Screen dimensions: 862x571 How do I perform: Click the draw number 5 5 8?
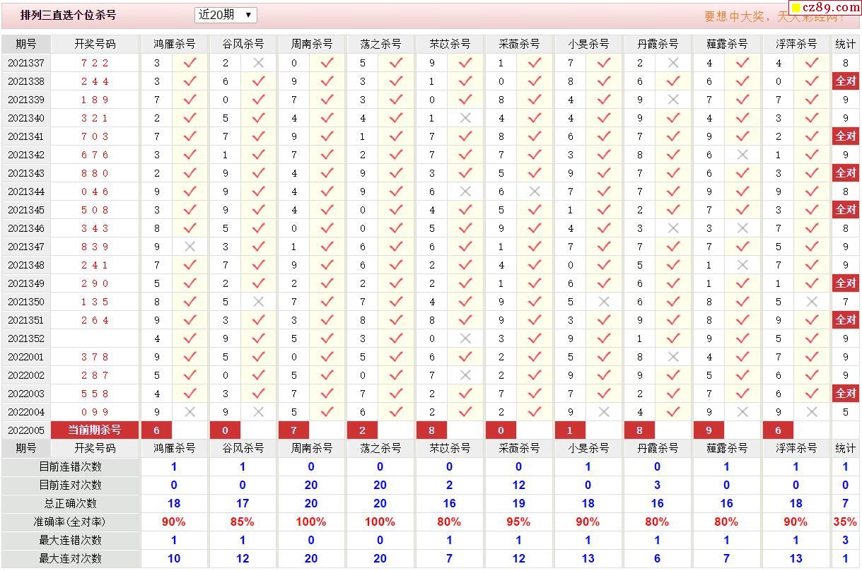(x=95, y=394)
